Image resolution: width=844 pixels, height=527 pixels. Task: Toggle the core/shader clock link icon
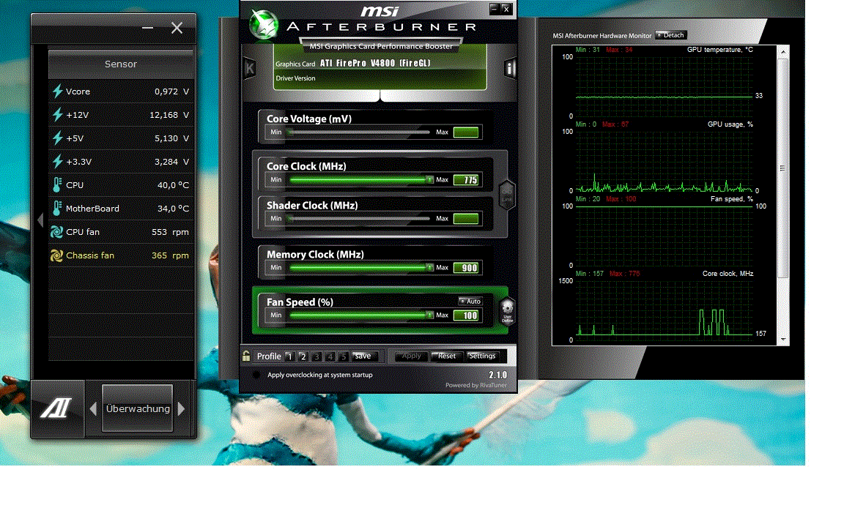[x=506, y=194]
